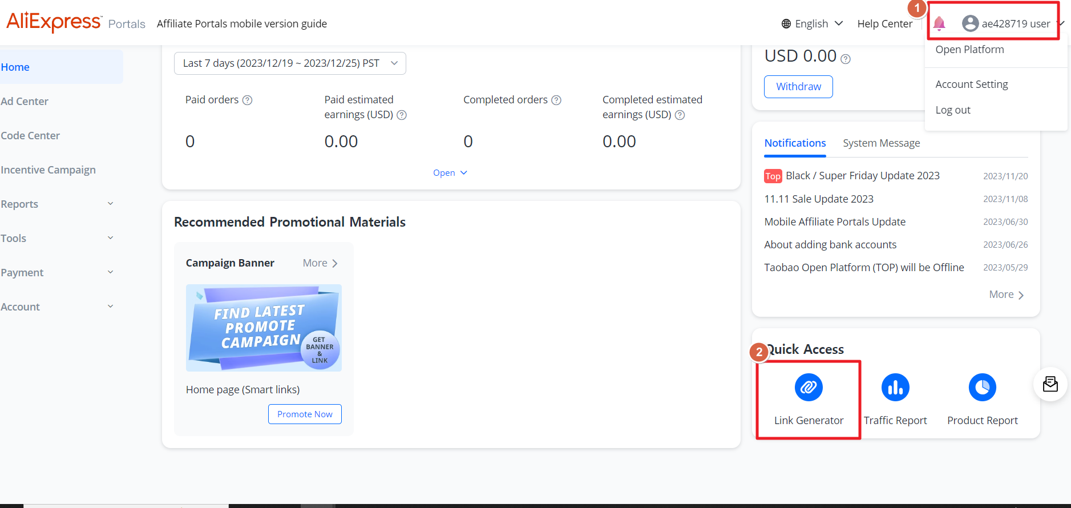The height and width of the screenshot is (508, 1071).
Task: Expand the statistics with Open link
Action: click(450, 173)
